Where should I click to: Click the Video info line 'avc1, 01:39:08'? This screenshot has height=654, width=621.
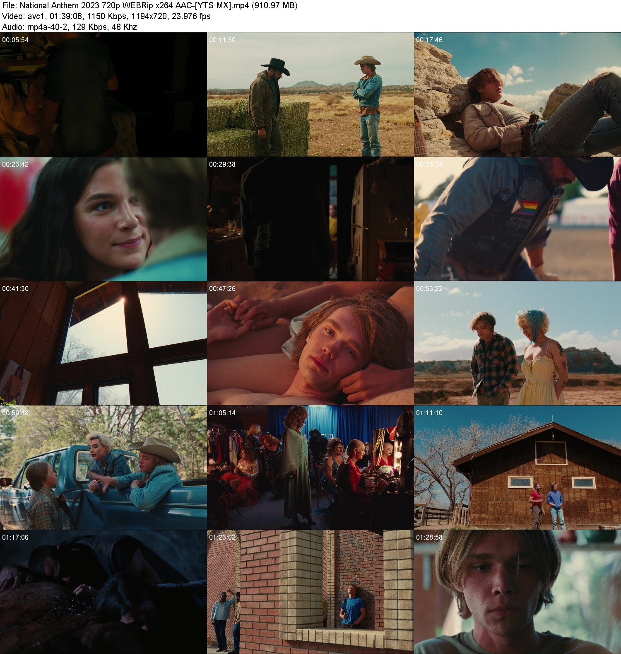[x=54, y=16]
